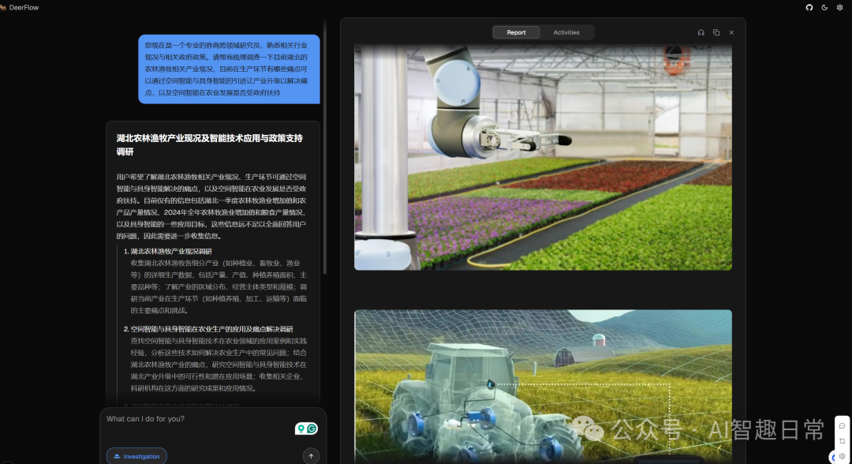Click the crop icon in floating toolbar
Screen dimensions: 852x464
(842, 441)
